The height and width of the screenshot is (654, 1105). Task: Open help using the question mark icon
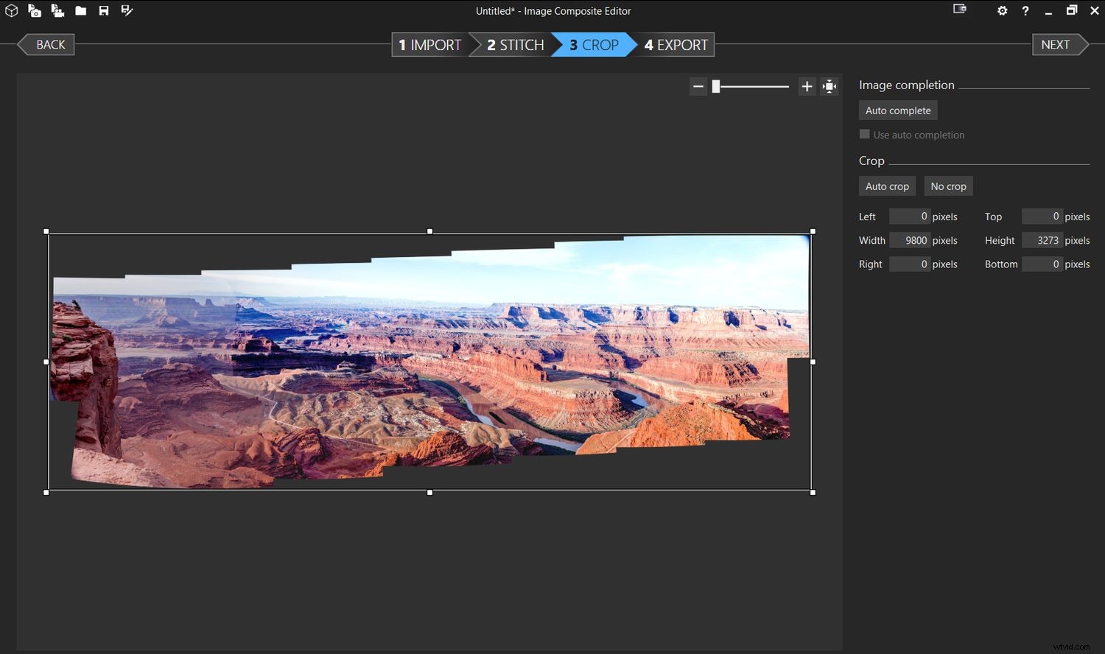pyautogui.click(x=1025, y=11)
